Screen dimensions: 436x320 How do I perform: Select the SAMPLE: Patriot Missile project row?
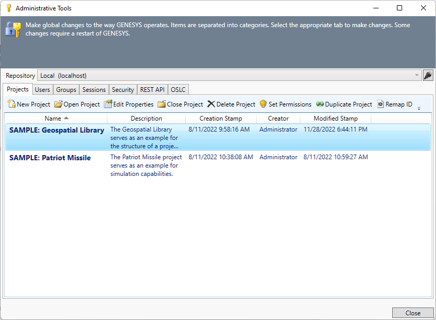click(50, 158)
